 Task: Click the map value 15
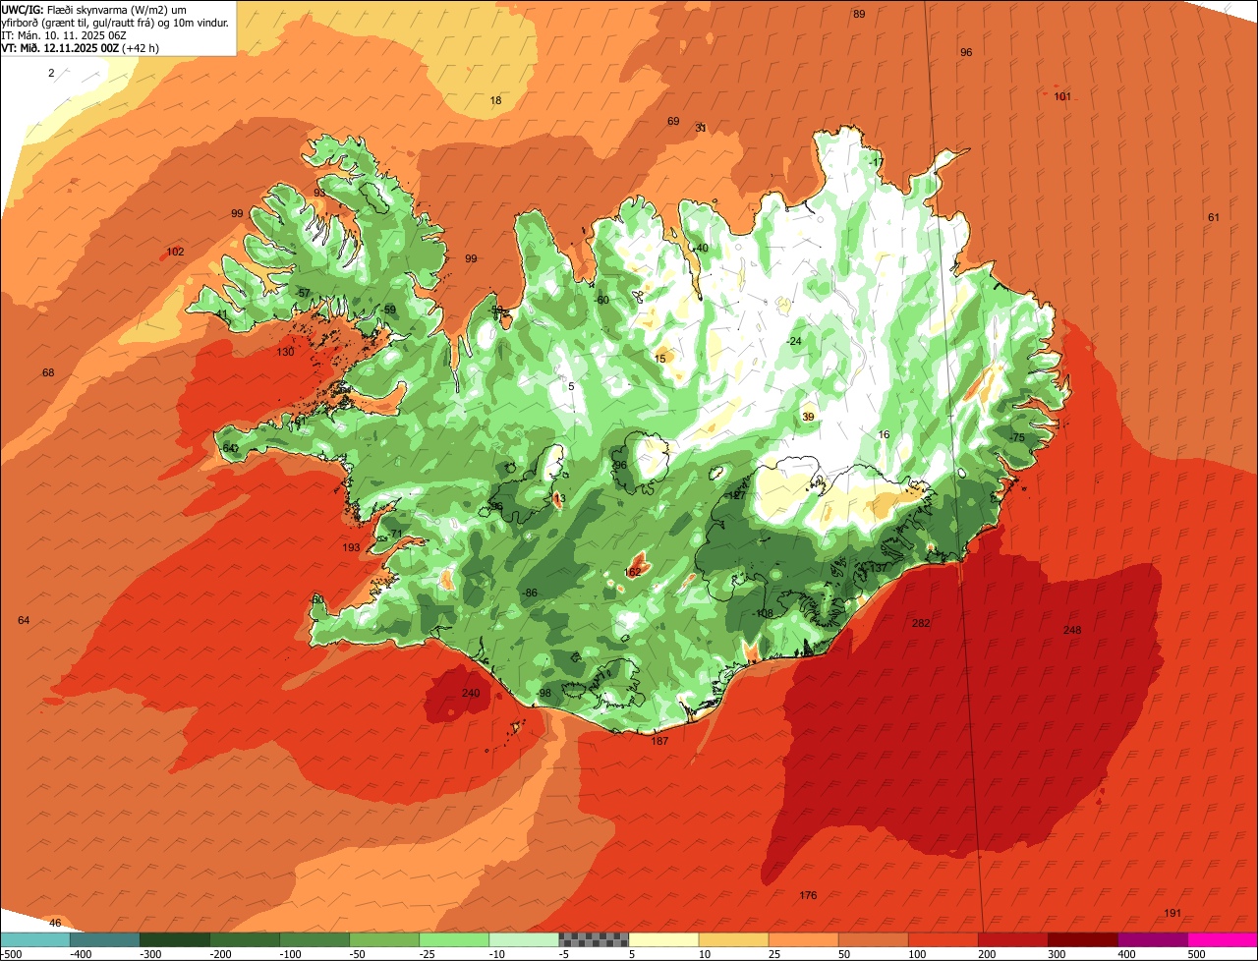pos(659,359)
